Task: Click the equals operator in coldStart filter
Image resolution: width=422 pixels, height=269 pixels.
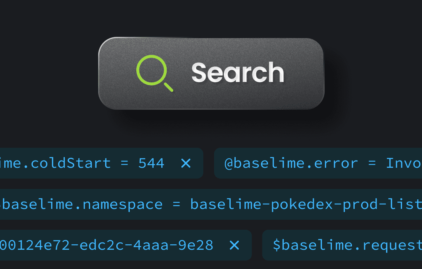Action: coord(124,163)
